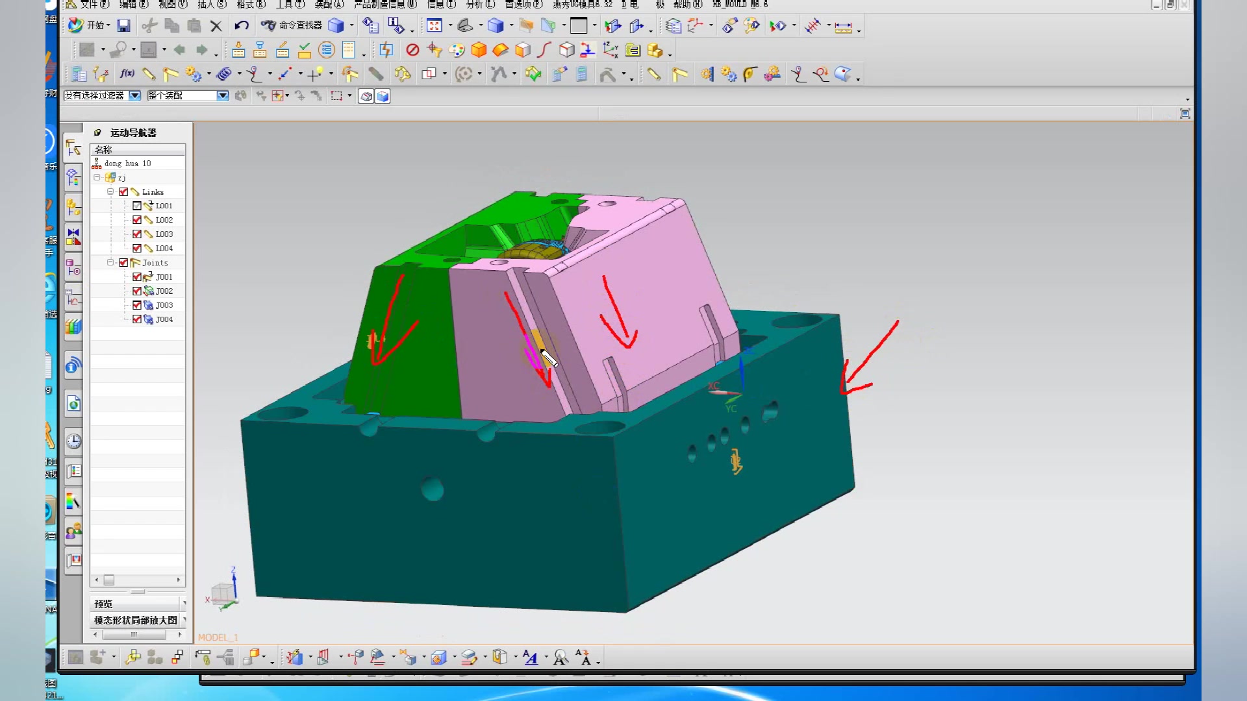Uncheck the L002 link checkbox
1247x701 pixels.
(137, 220)
